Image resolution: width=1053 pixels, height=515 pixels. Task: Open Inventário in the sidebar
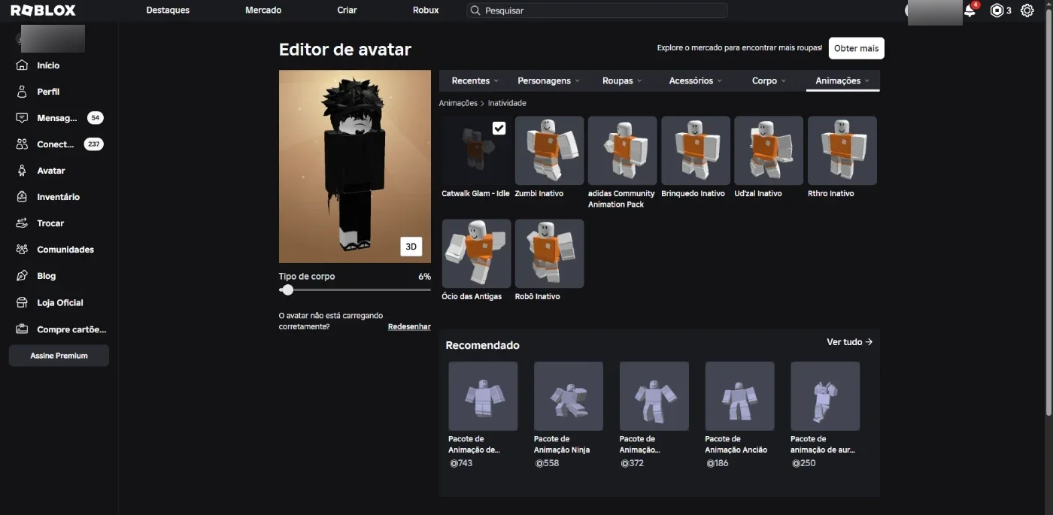59,197
